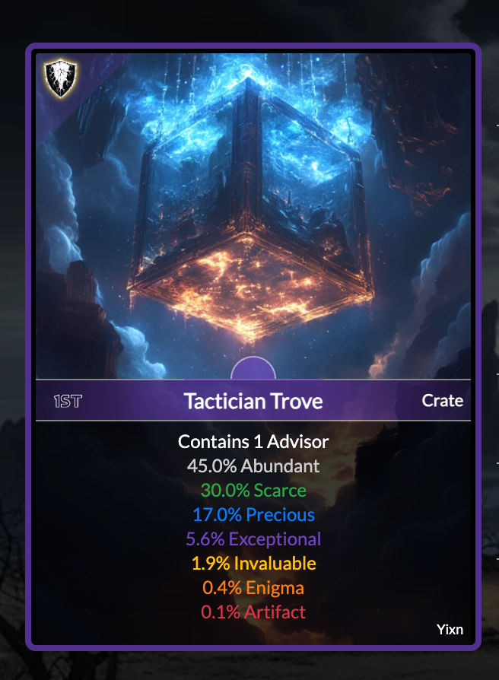Click the Contains 1 Advisor text

(x=253, y=442)
